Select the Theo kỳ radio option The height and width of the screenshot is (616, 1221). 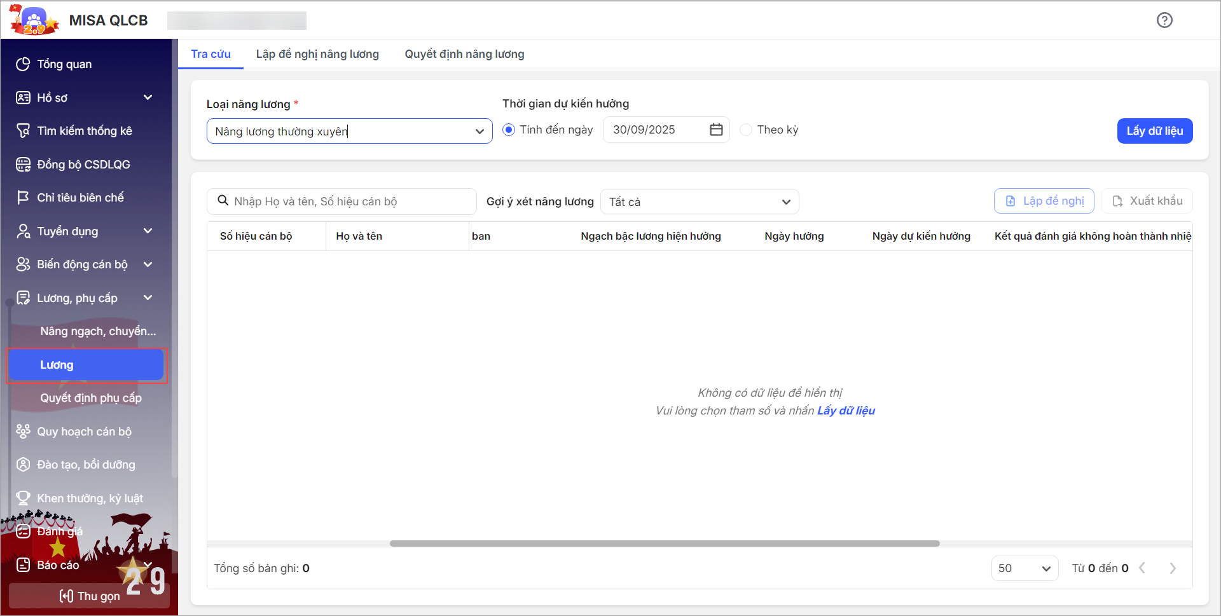[746, 130]
